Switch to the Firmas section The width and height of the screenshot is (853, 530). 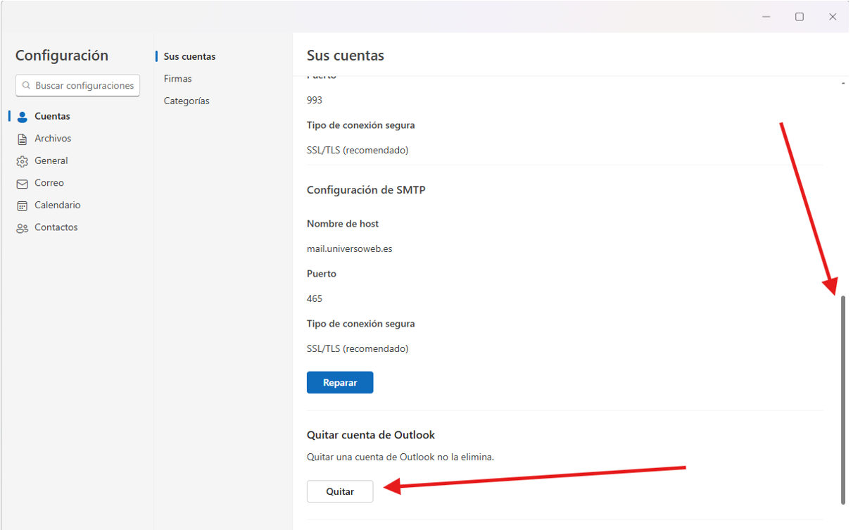click(177, 79)
